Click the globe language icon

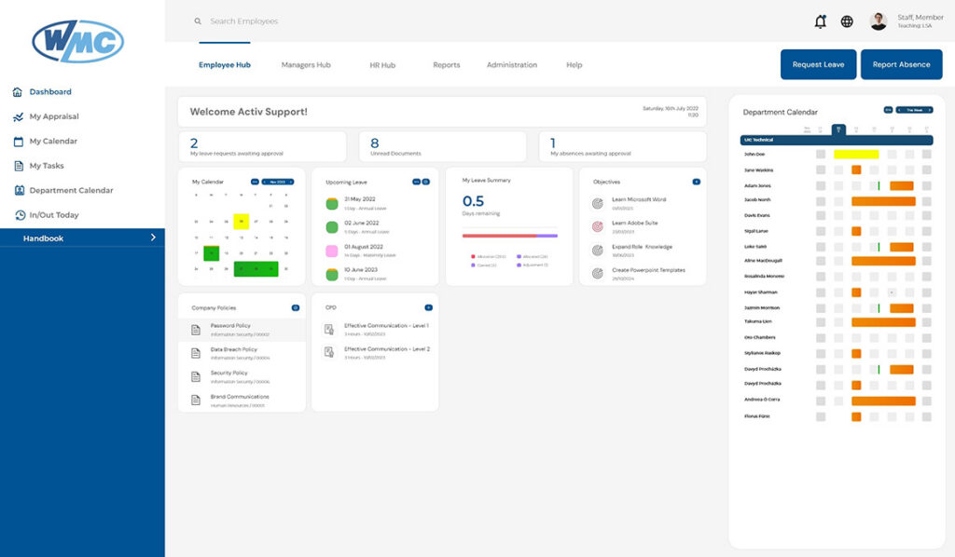pyautogui.click(x=847, y=21)
